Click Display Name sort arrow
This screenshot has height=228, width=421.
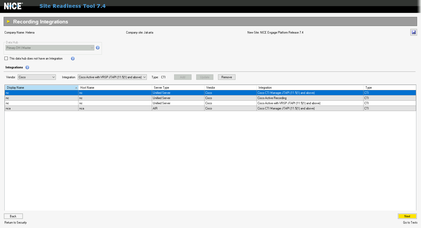[x=76, y=88]
